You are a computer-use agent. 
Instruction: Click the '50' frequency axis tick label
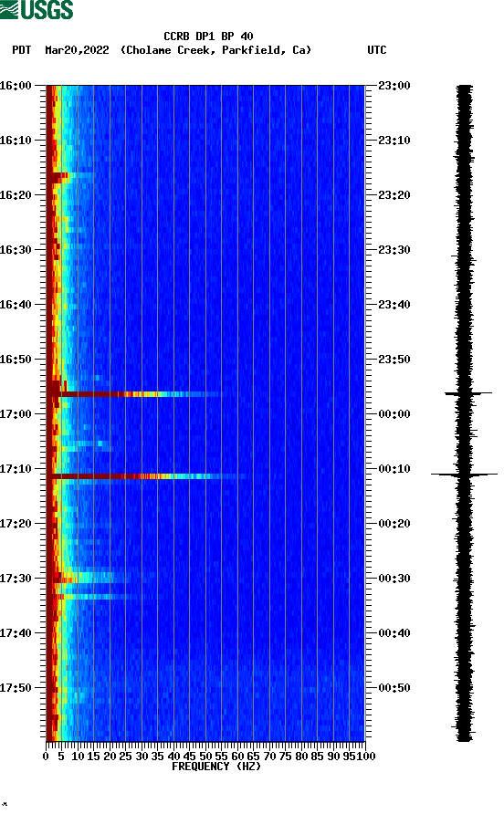coord(205,757)
